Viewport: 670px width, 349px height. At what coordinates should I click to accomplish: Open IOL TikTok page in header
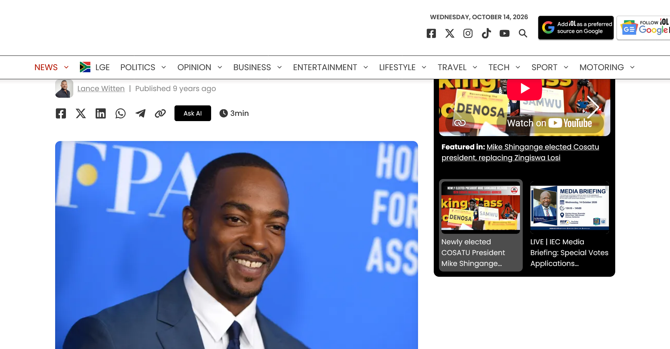pos(486,33)
